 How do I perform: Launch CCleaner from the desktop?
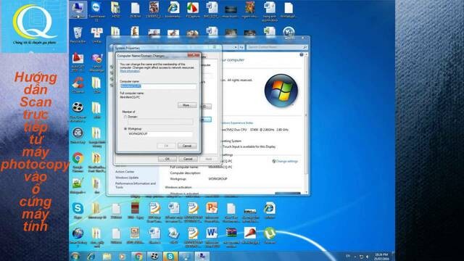point(78,86)
